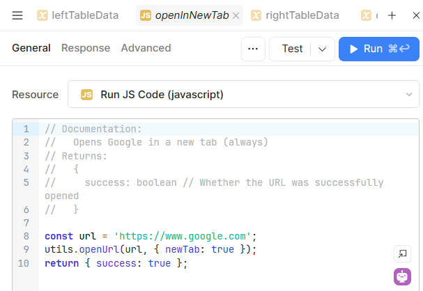The width and height of the screenshot is (423, 291).
Task: Click the Test button
Action: tap(292, 49)
